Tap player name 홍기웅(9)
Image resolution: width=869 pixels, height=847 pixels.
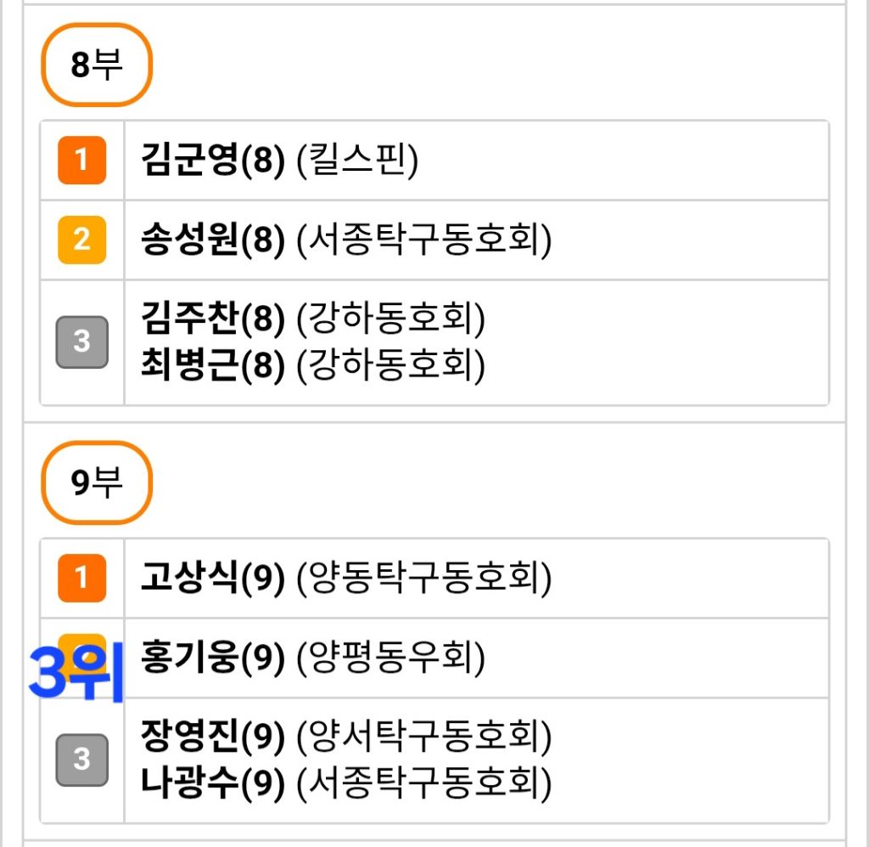[212, 658]
